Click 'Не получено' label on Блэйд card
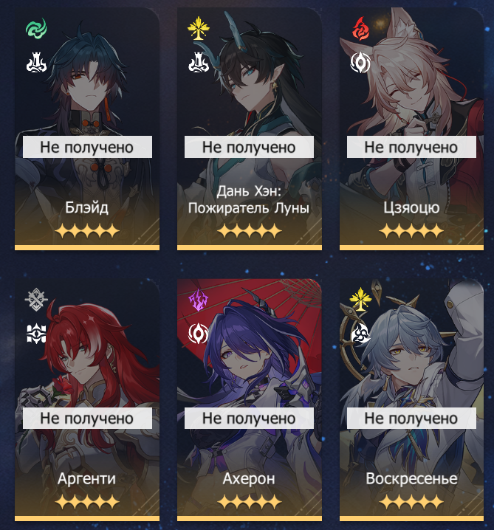The height and width of the screenshot is (530, 494). [87, 147]
